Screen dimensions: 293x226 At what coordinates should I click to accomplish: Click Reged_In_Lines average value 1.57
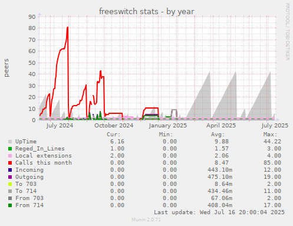[x=222, y=149]
